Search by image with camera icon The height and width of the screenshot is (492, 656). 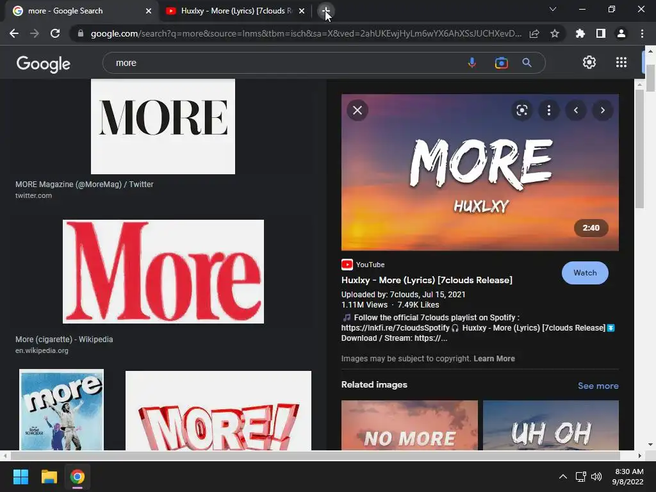click(x=501, y=63)
